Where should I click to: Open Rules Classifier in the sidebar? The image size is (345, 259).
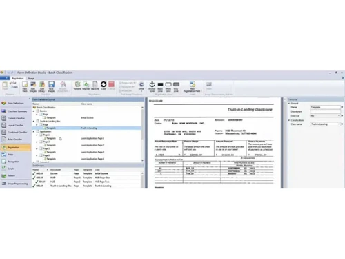pos(15,140)
